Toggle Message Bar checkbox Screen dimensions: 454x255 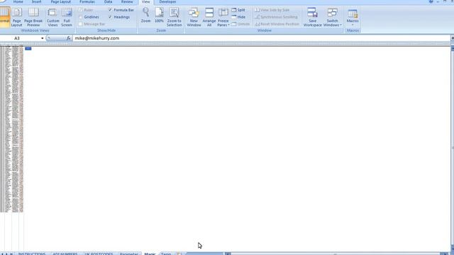pos(80,24)
